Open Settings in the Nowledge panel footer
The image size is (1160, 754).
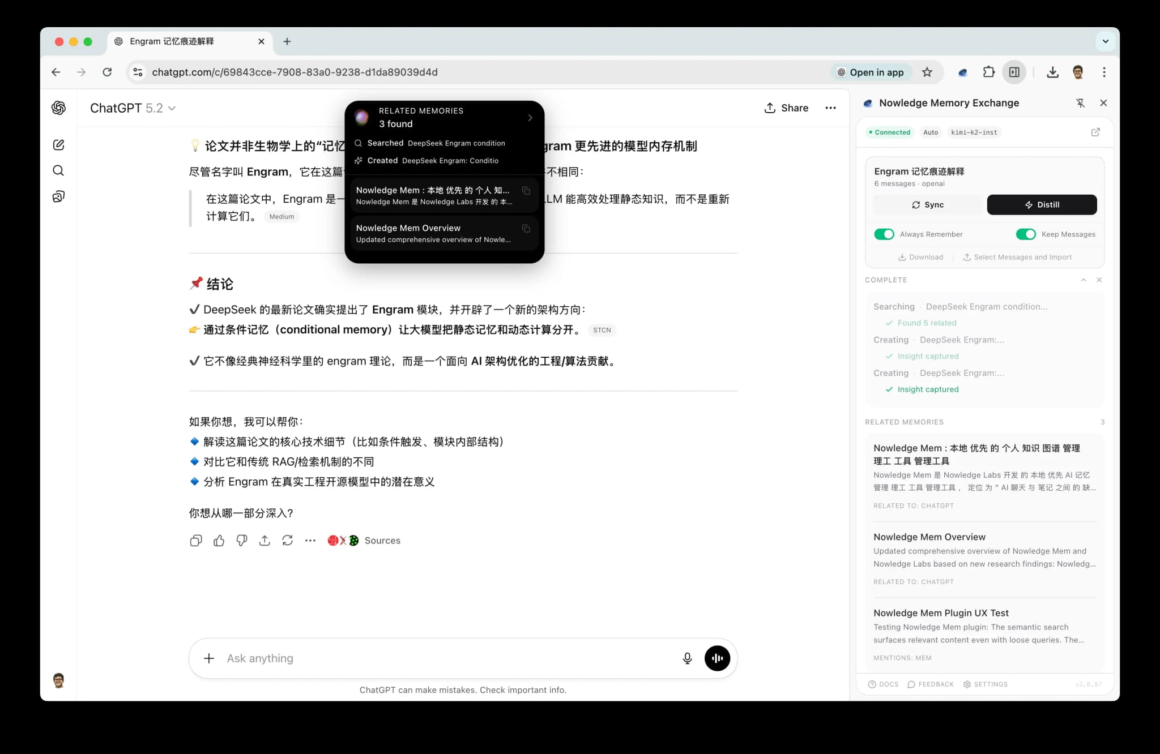tap(986, 684)
